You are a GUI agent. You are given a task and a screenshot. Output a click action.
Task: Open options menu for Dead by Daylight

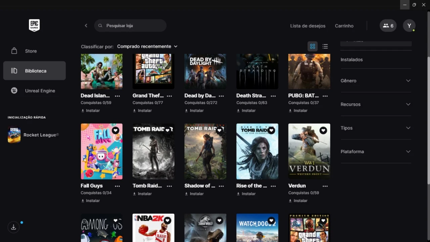(221, 96)
